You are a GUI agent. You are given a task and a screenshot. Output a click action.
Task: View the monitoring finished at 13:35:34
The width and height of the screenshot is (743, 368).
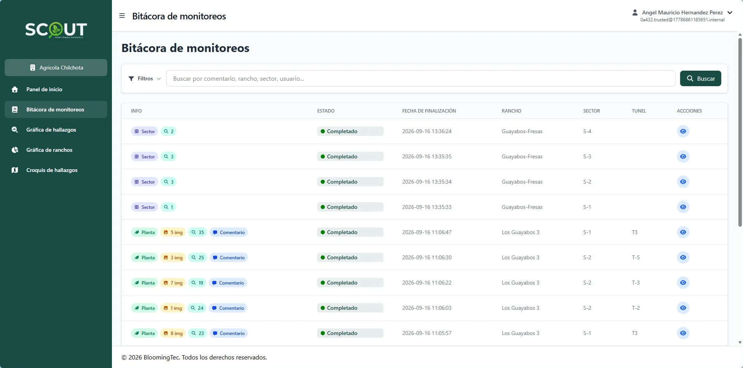[x=683, y=182]
